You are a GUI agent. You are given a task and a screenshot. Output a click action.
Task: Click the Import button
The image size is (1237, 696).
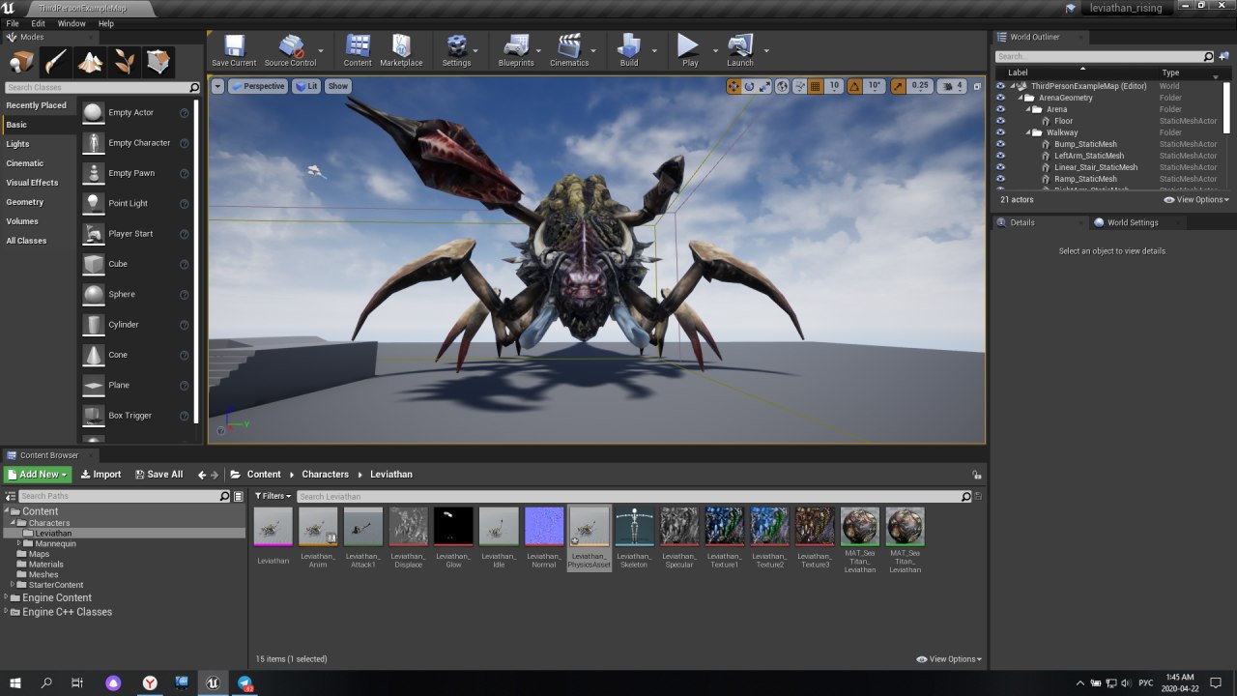(101, 475)
